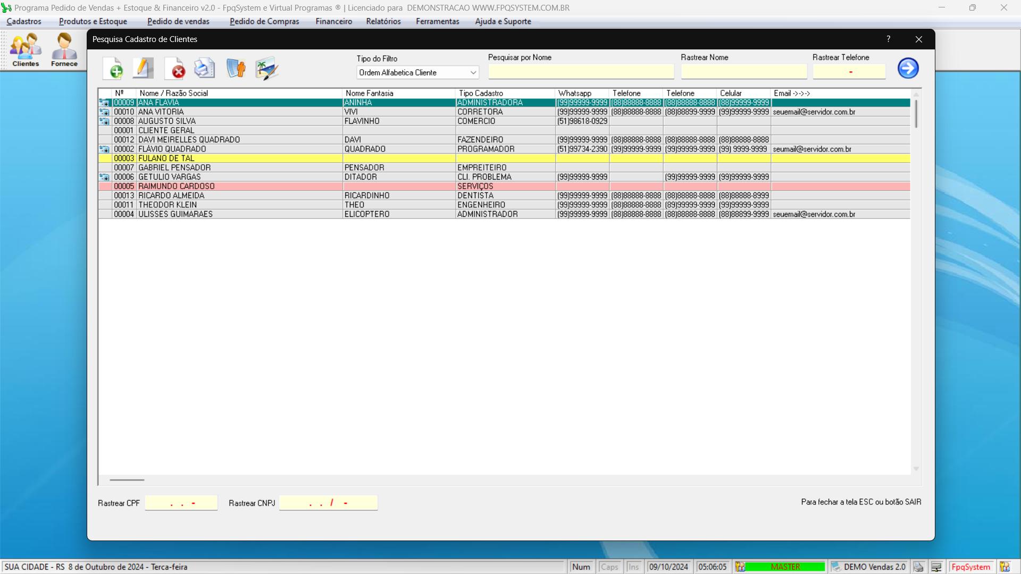Click the Rastrear CNPJ field

(x=328, y=503)
